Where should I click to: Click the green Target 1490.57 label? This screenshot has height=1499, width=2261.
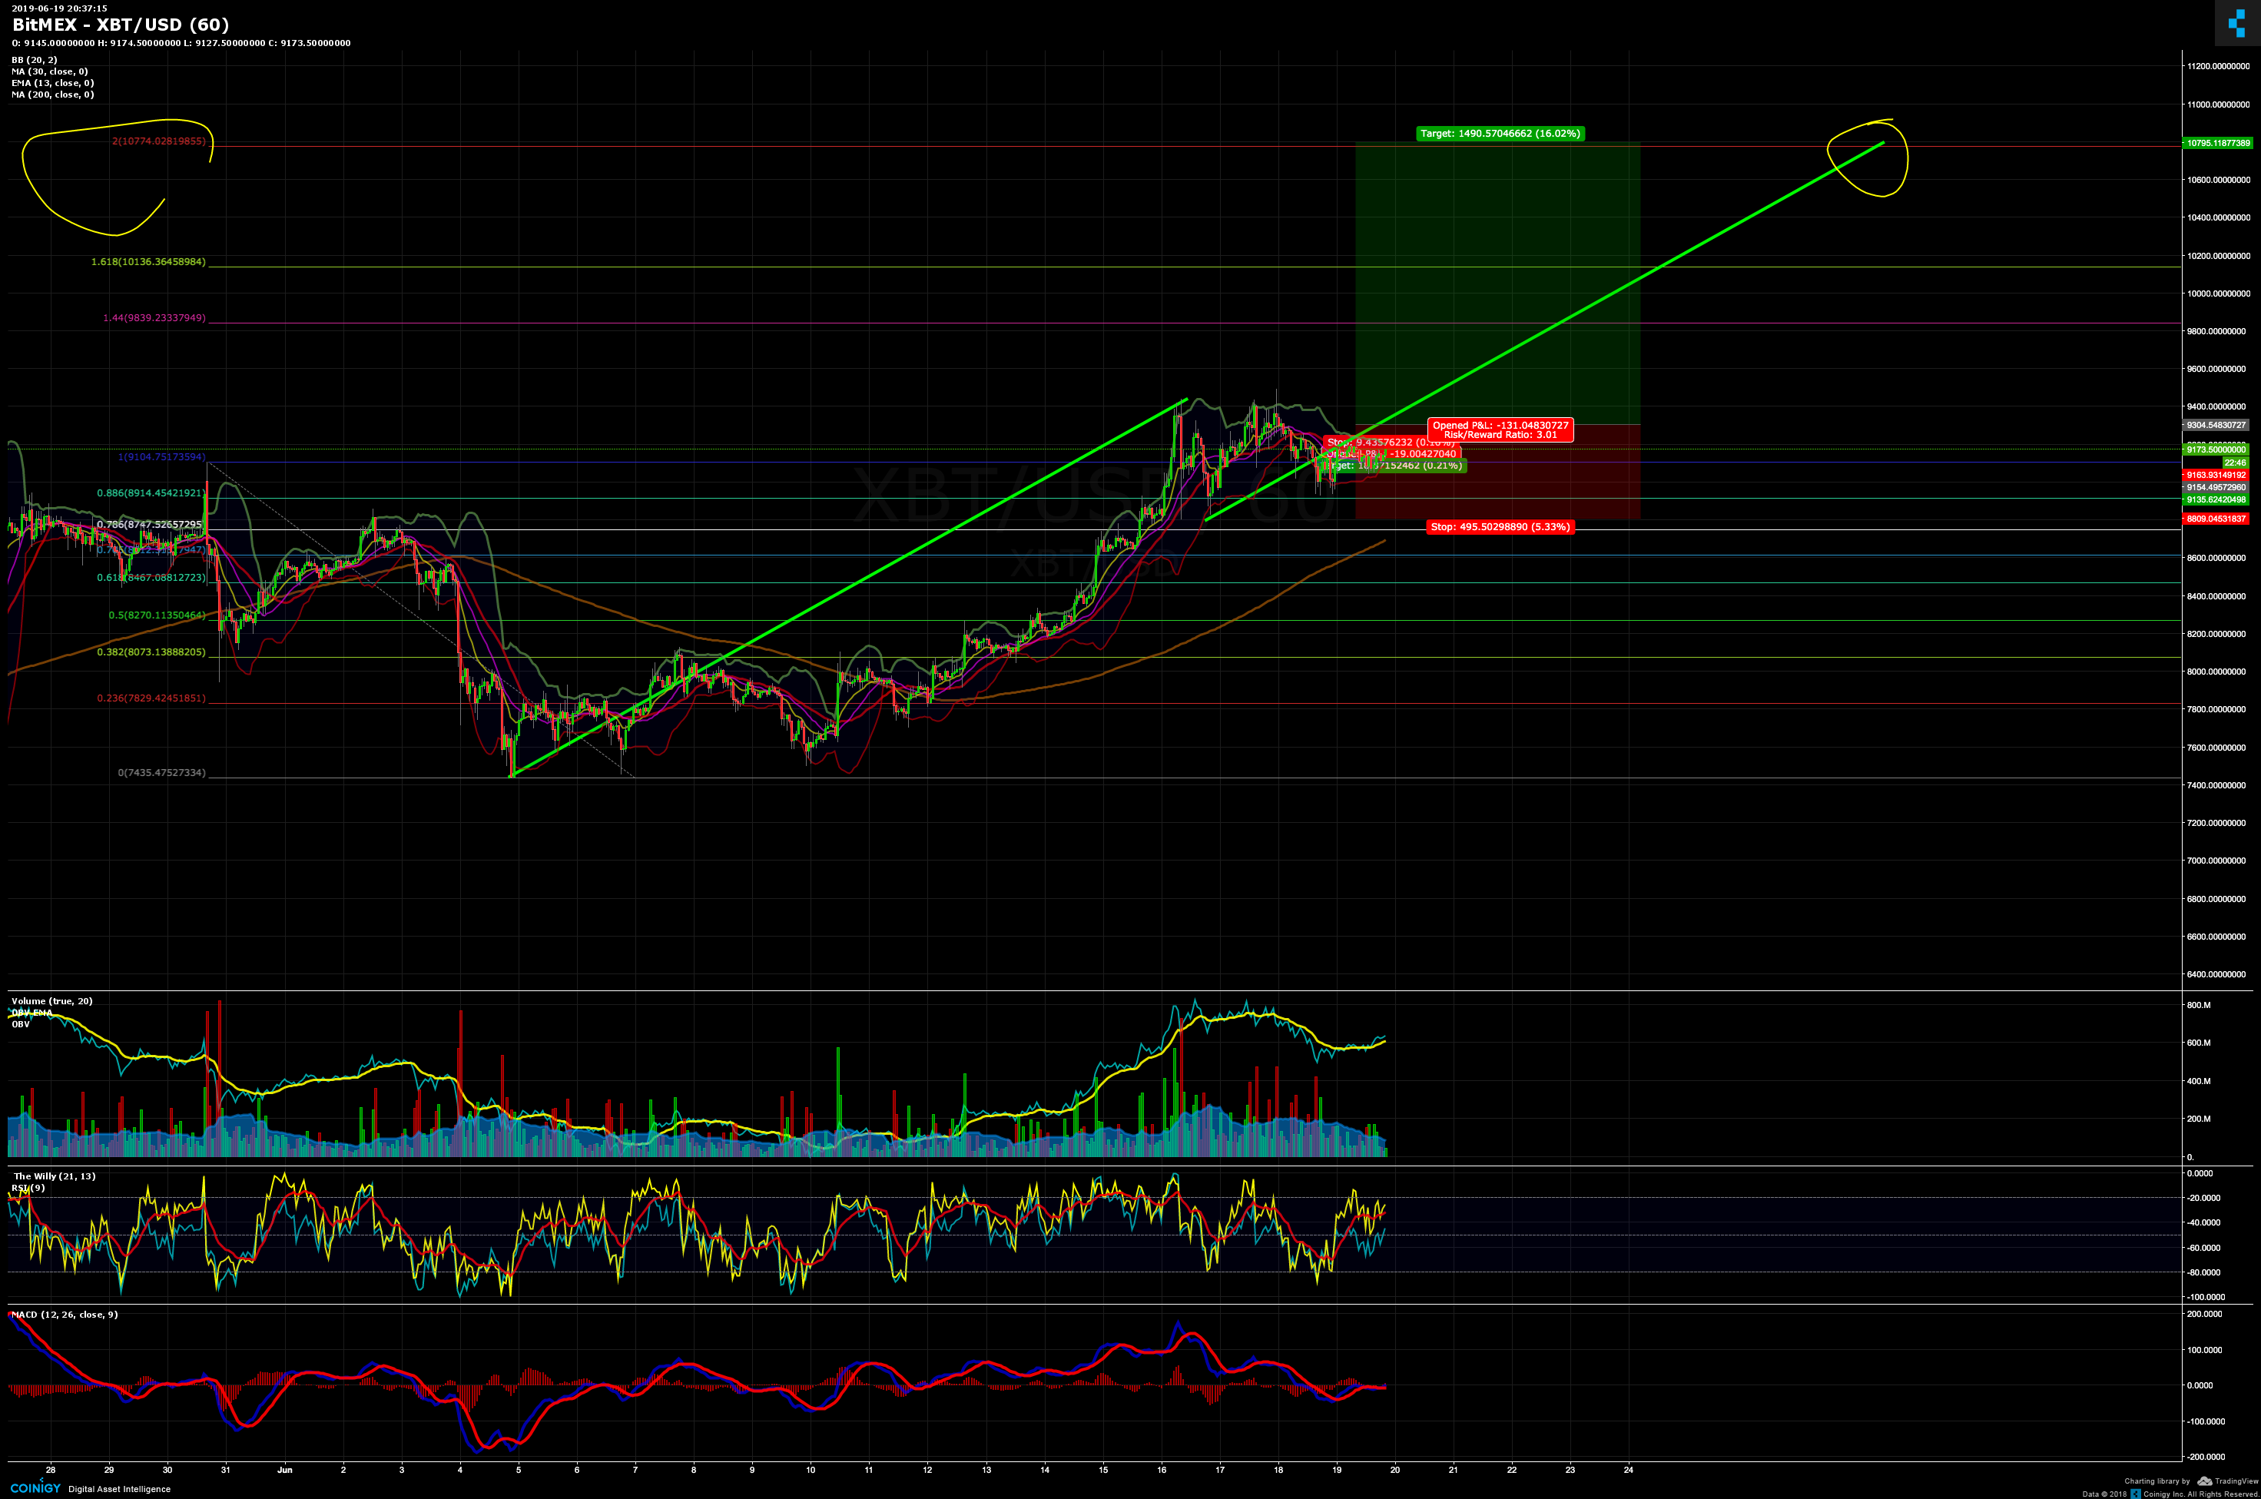(x=1500, y=134)
